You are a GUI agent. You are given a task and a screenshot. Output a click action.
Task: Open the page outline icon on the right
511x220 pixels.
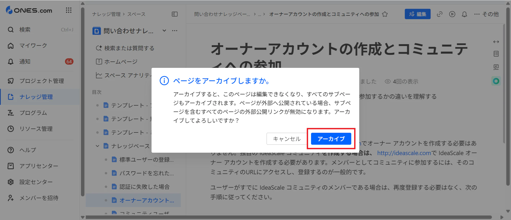(496, 54)
